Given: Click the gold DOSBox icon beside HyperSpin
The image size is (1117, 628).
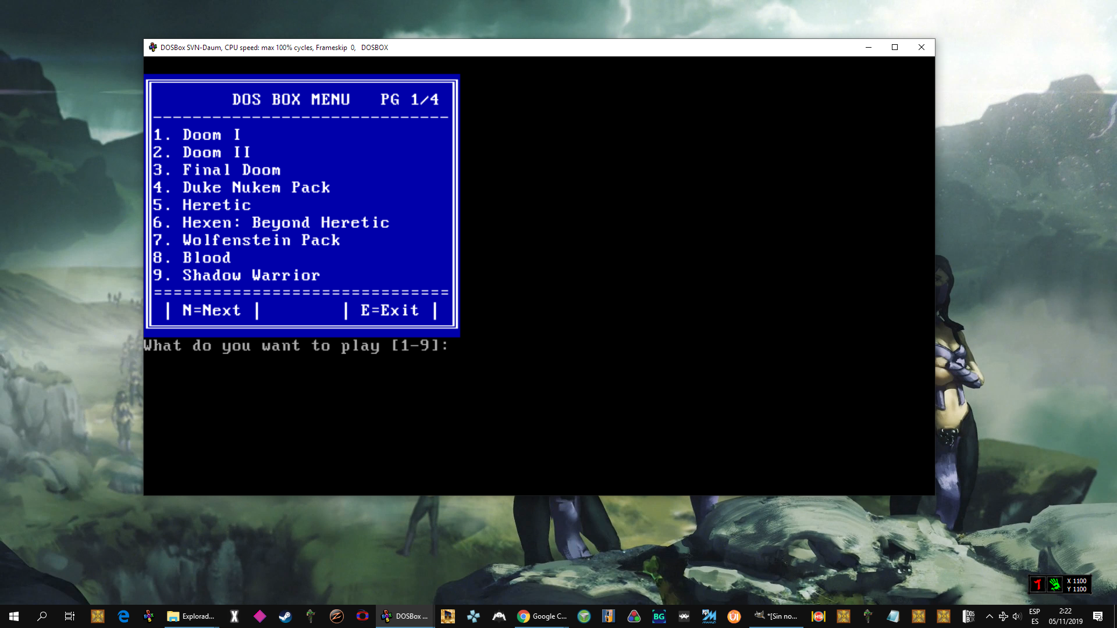Looking at the screenshot, I should click(x=844, y=616).
